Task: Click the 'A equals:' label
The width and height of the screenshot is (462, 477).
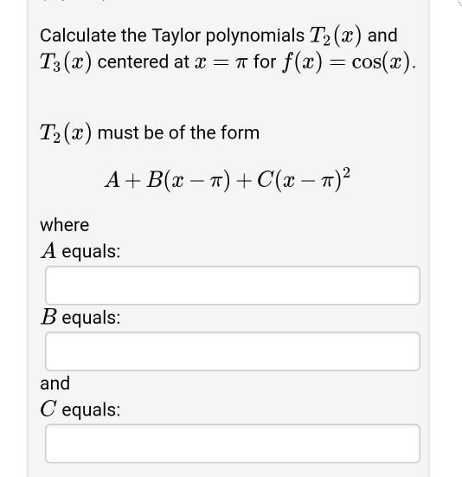Action: (x=80, y=251)
